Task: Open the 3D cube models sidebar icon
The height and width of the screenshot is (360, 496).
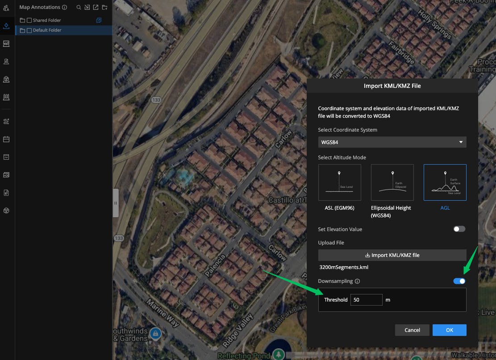Action: click(x=6, y=211)
